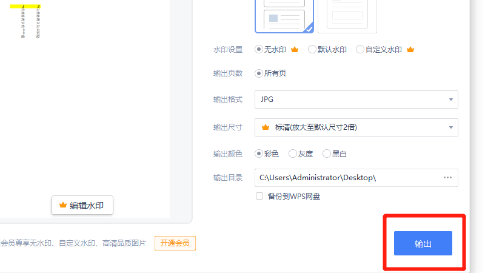Pick 黑白 as the output color

(x=327, y=154)
